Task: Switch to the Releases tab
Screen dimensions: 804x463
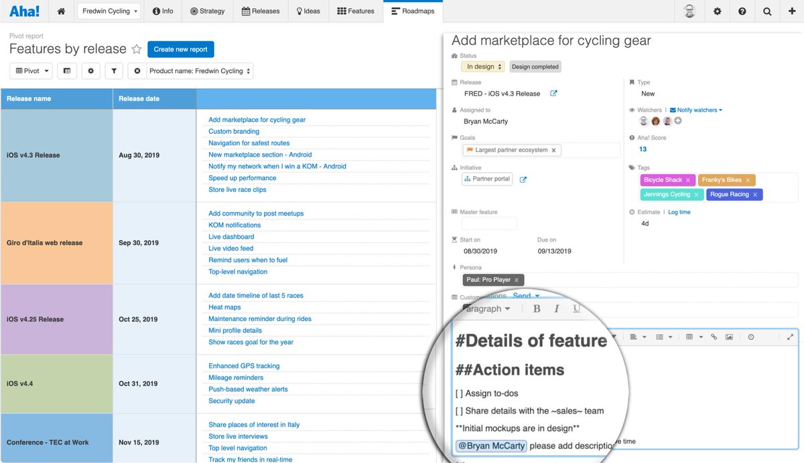Action: click(261, 11)
